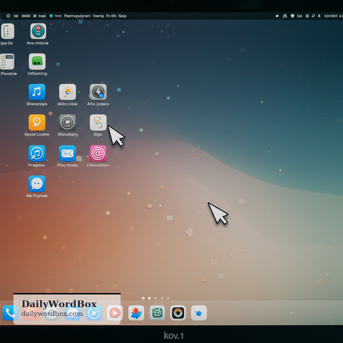Click the command symbol status icon
Viewport: 343px width, 343px height.
click(x=307, y=16)
